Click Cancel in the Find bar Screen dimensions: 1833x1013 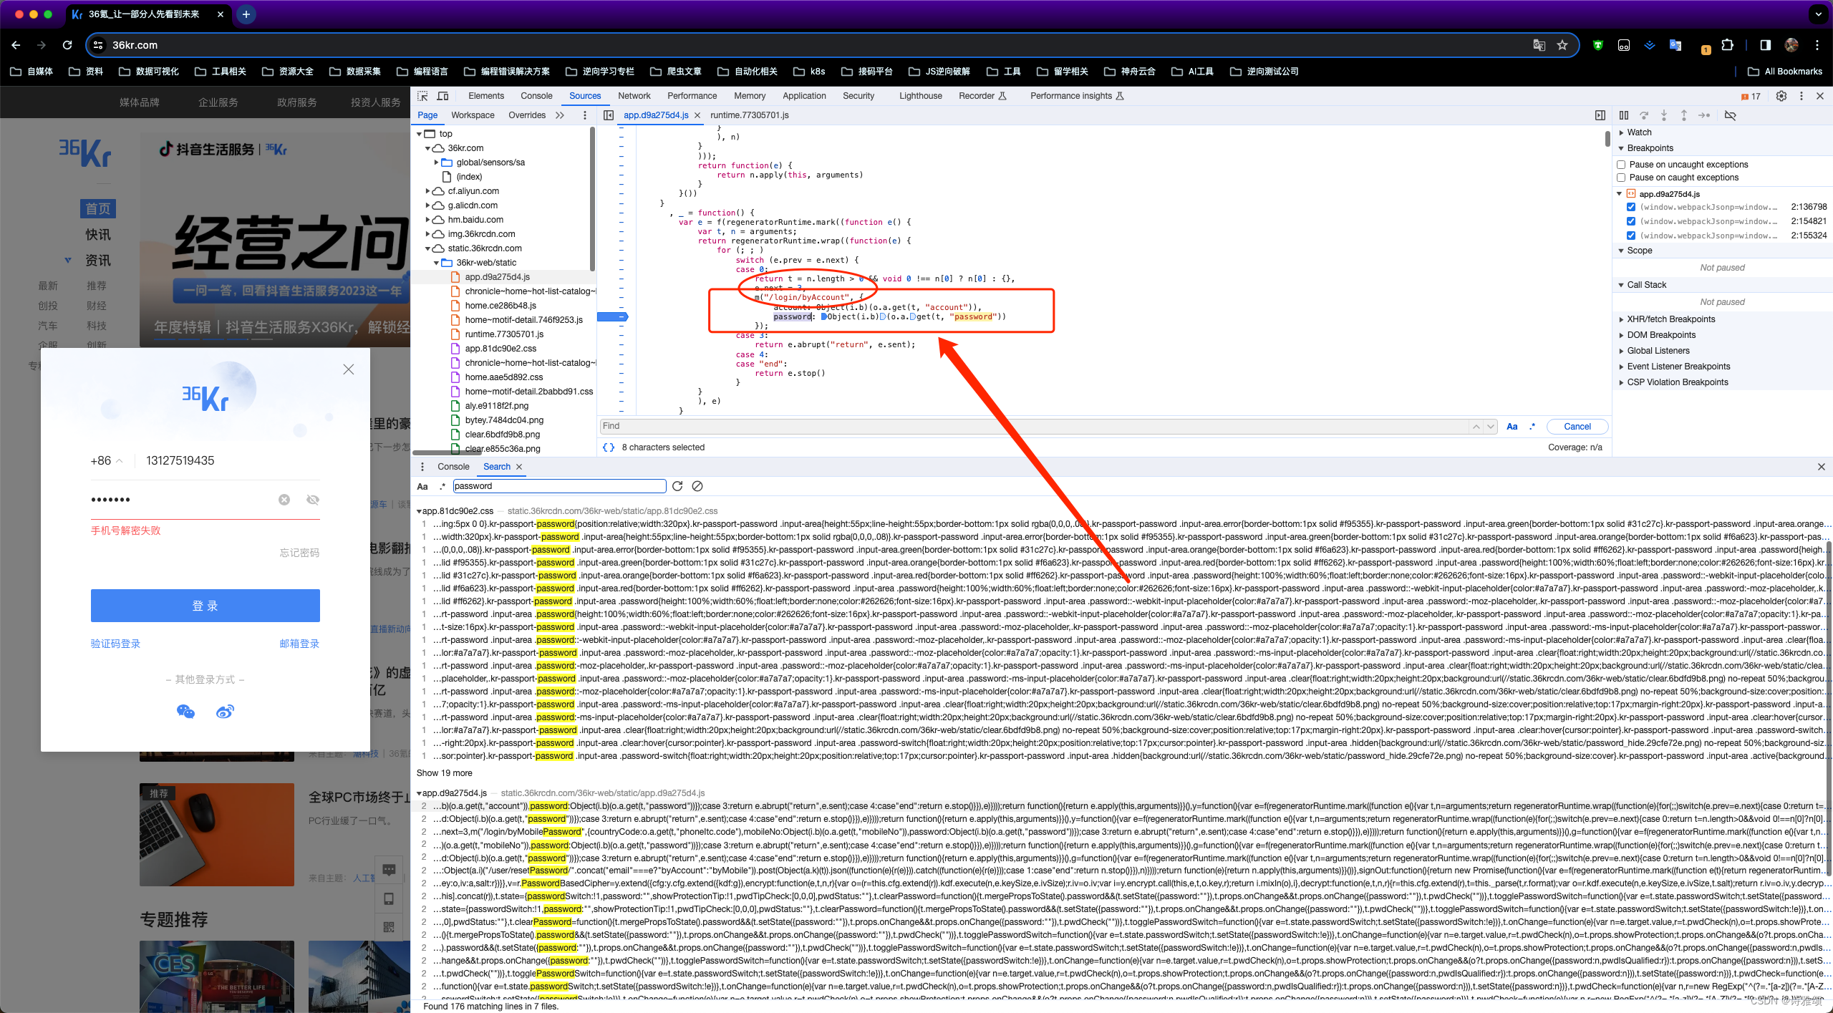[x=1577, y=427]
